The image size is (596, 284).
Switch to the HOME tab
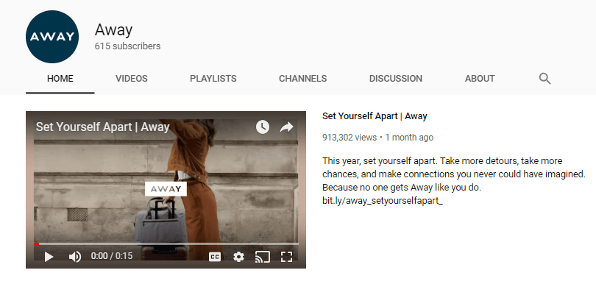pos(60,79)
